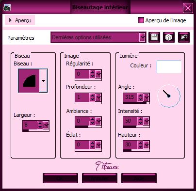Click the Ambiance value field
Viewport: 196px width, 191px height.
[x=82, y=121]
